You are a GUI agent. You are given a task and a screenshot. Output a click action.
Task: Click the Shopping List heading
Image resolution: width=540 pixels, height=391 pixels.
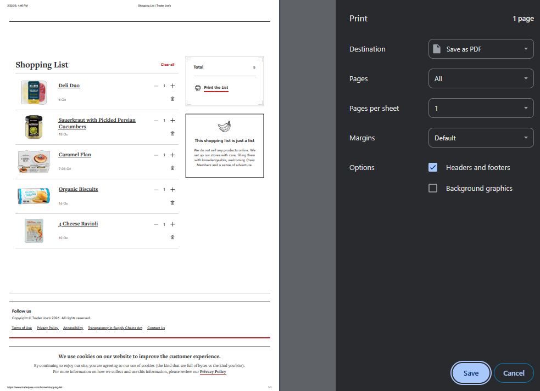coord(42,65)
